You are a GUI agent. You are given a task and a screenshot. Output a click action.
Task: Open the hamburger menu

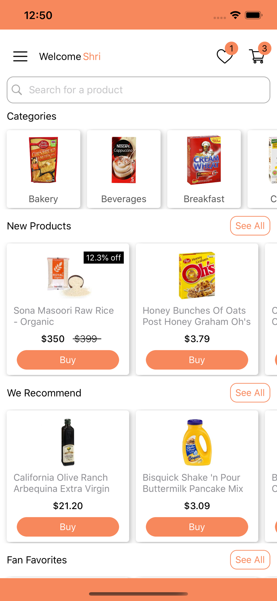[x=20, y=56]
